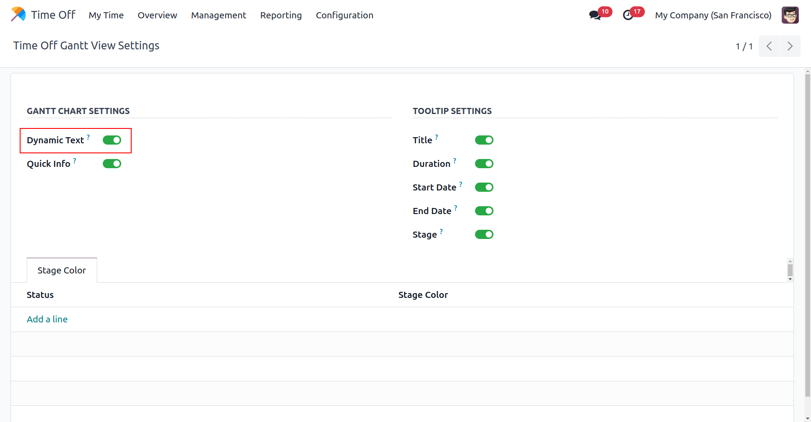Switch off the Stage tooltip toggle

point(484,235)
